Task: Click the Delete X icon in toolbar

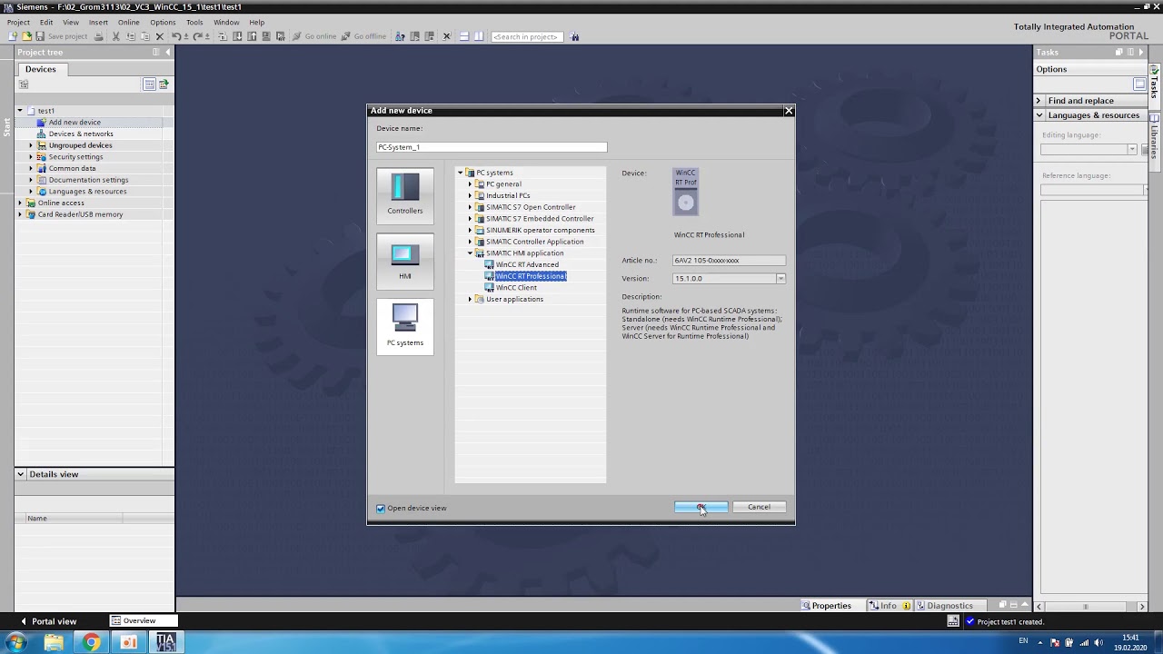Action: point(160,36)
